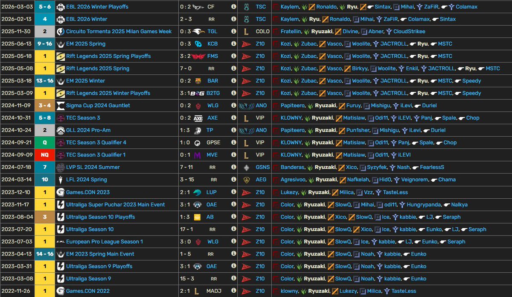Click COLO team logo in Circuito Tormenta row
Image resolution: width=512 pixels, height=297 pixels.
pos(246,31)
